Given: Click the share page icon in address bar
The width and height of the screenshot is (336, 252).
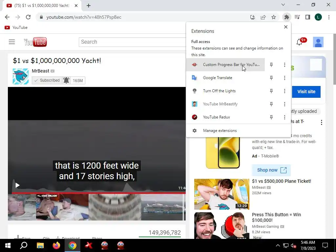Looking at the screenshot, I should click(x=263, y=17).
